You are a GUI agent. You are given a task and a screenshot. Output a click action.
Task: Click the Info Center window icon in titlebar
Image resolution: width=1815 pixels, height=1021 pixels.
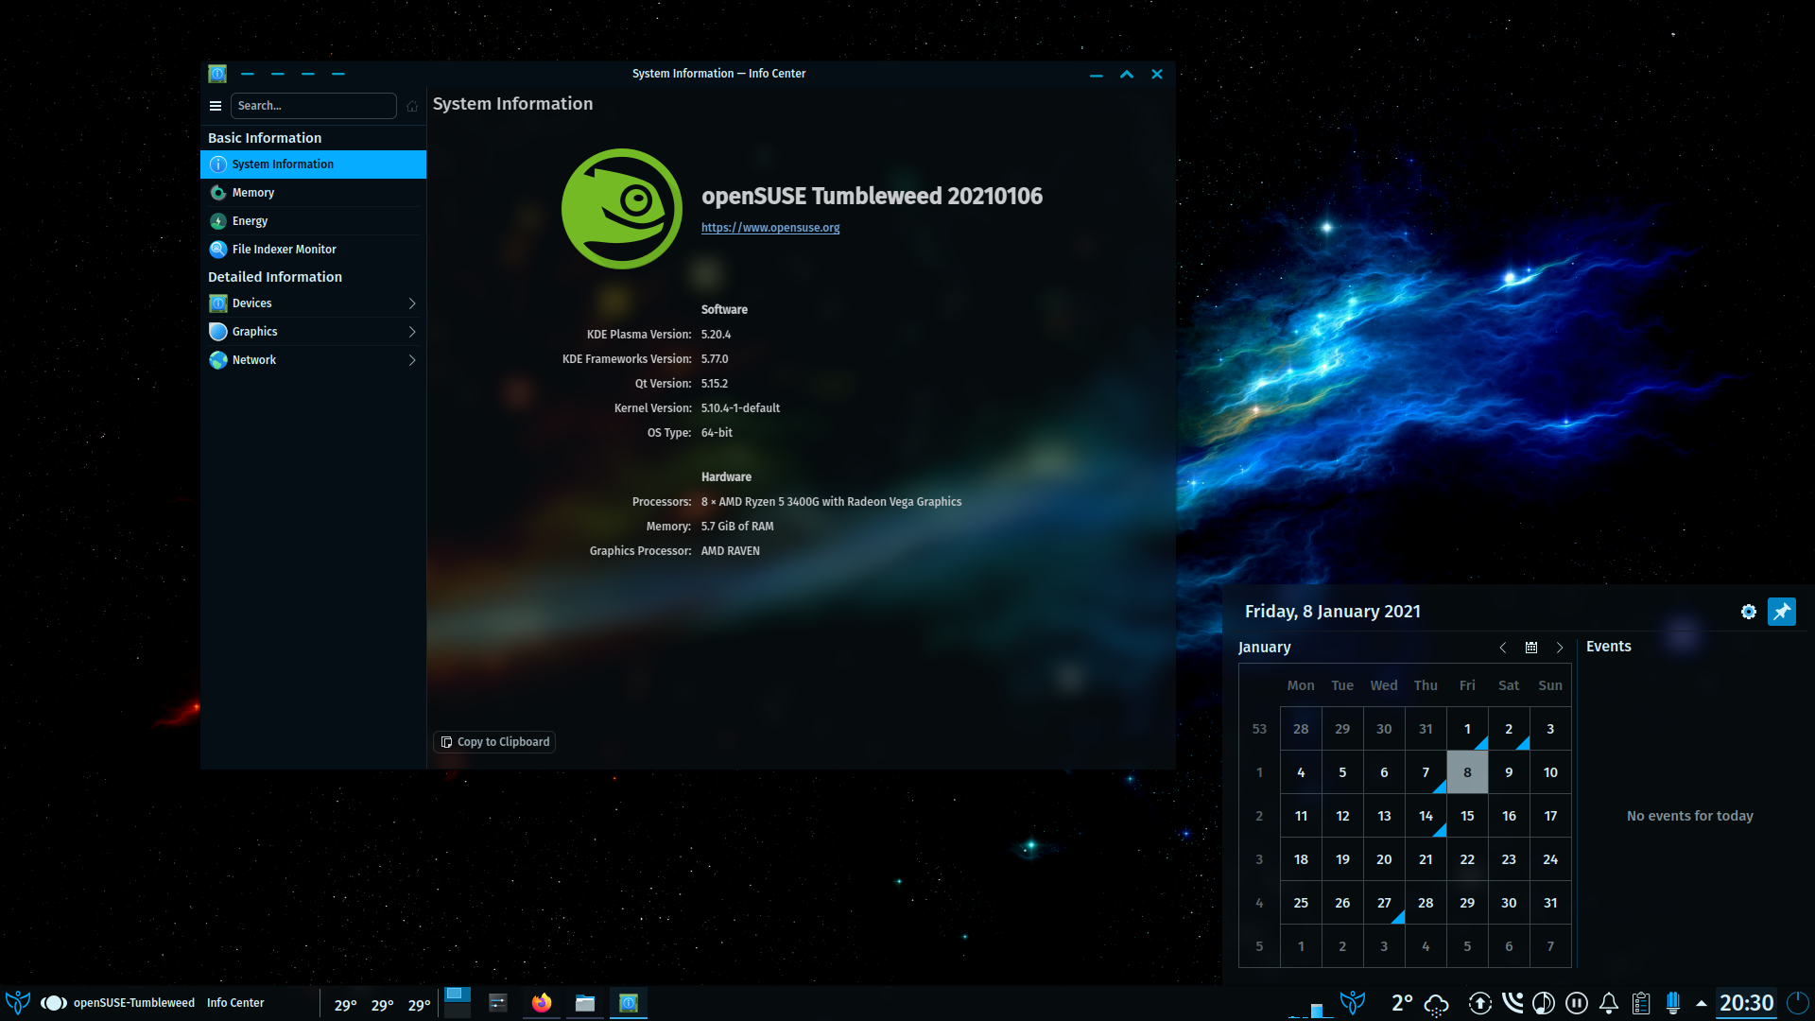tap(217, 74)
